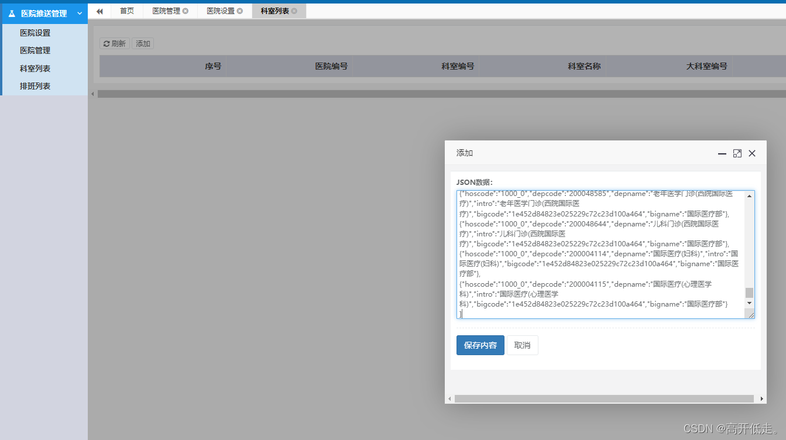Maximize the 添加 dialog
This screenshot has width=786, height=440.
click(737, 153)
